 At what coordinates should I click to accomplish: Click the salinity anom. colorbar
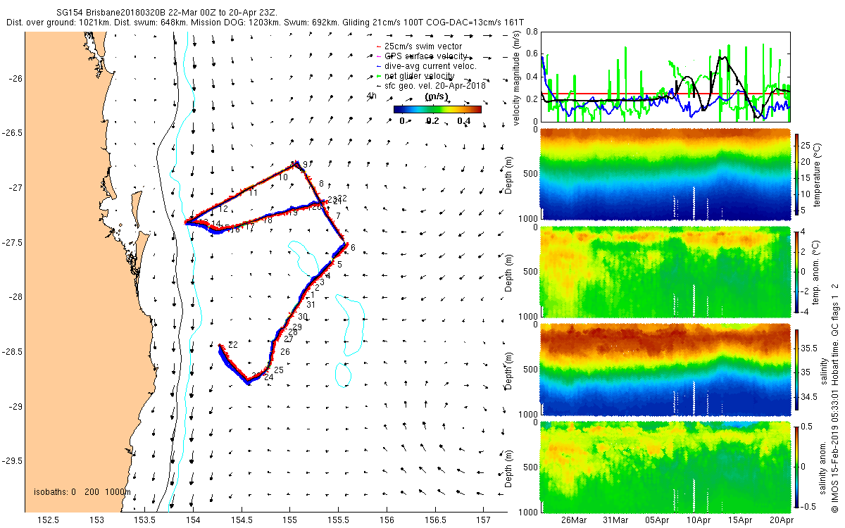coord(796,467)
